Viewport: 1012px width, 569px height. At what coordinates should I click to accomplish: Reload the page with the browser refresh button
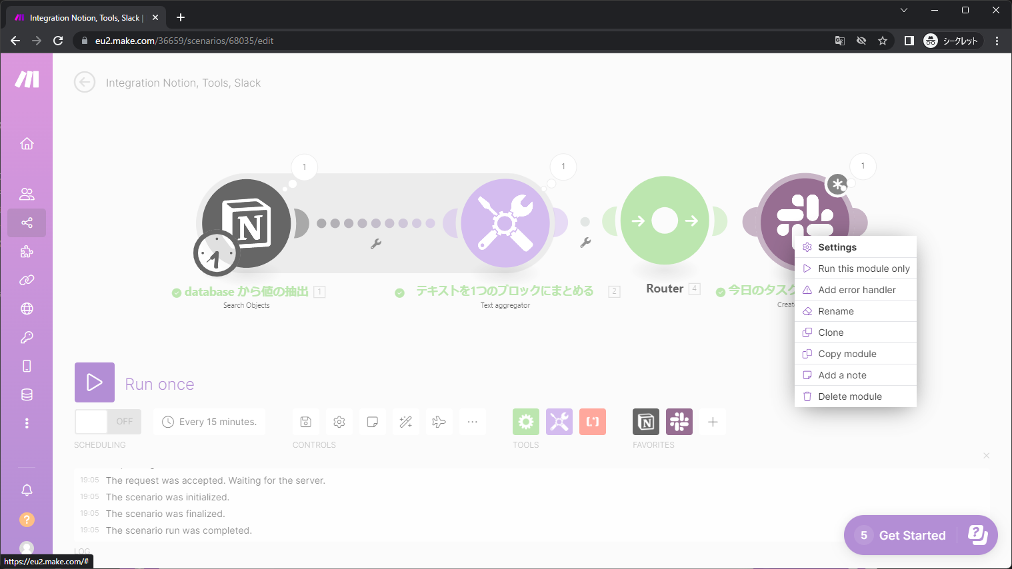coord(58,41)
